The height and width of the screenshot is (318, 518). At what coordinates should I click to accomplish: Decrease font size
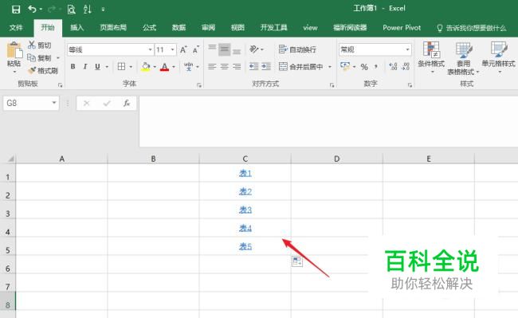(x=195, y=50)
